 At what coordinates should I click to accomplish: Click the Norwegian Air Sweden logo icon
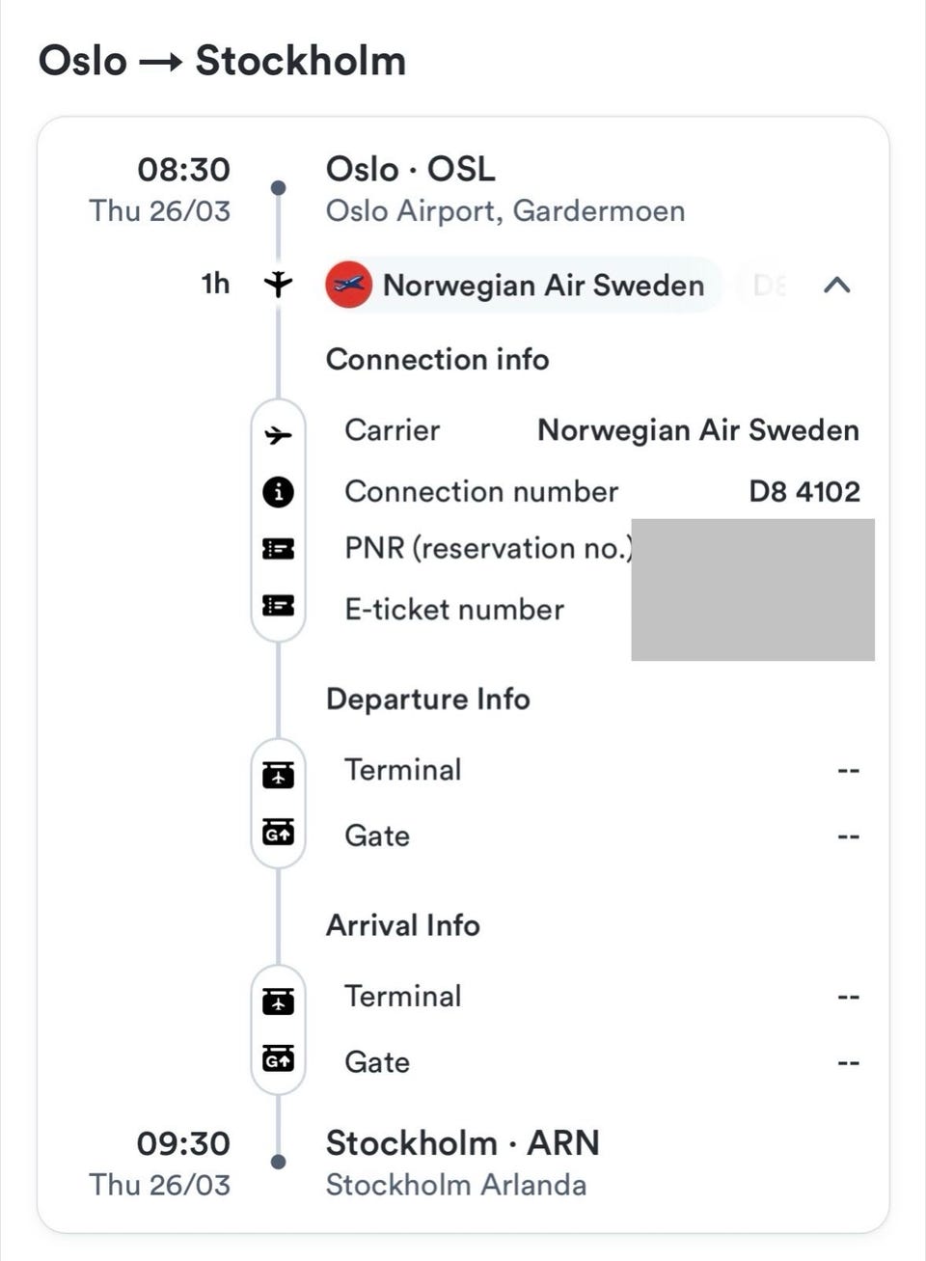pyautogui.click(x=348, y=285)
